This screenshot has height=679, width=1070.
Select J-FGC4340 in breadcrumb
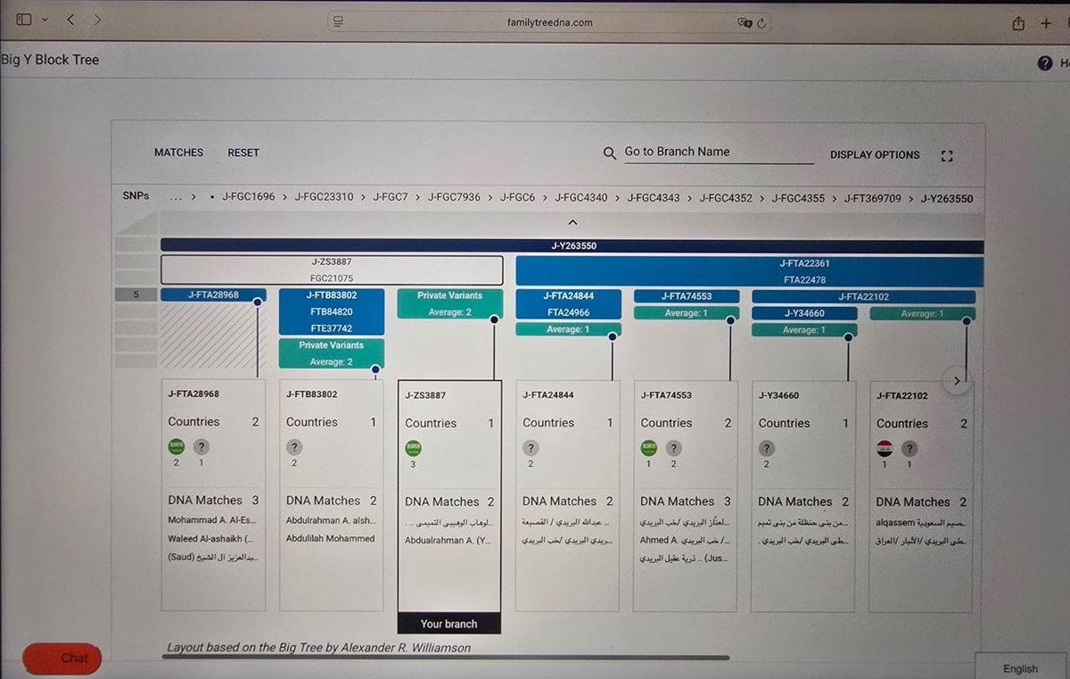581,198
